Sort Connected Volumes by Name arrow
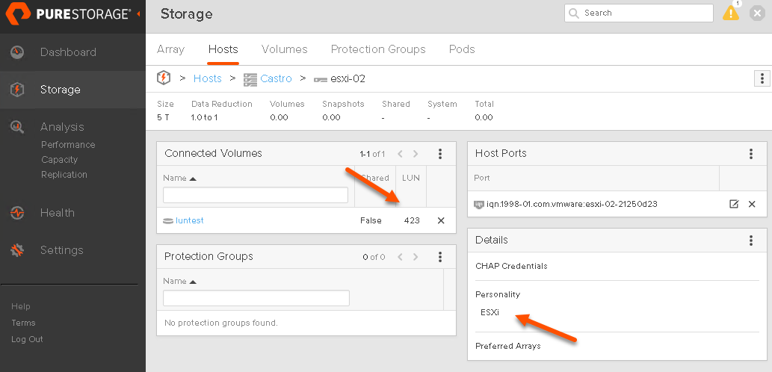This screenshot has height=372, width=772. coord(193,179)
